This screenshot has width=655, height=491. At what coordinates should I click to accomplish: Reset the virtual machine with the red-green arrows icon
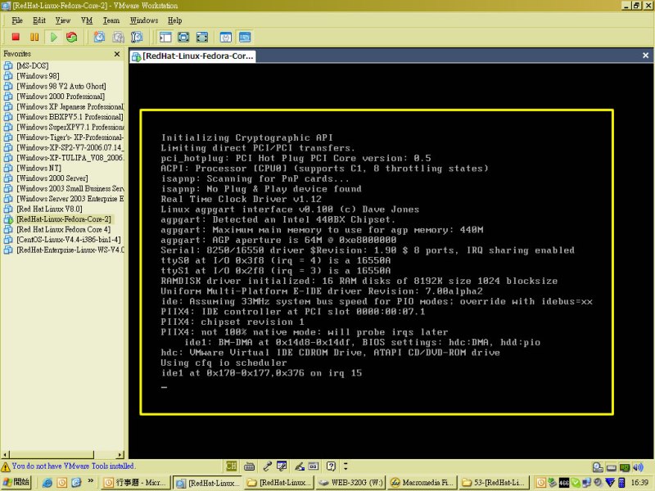click(72, 37)
